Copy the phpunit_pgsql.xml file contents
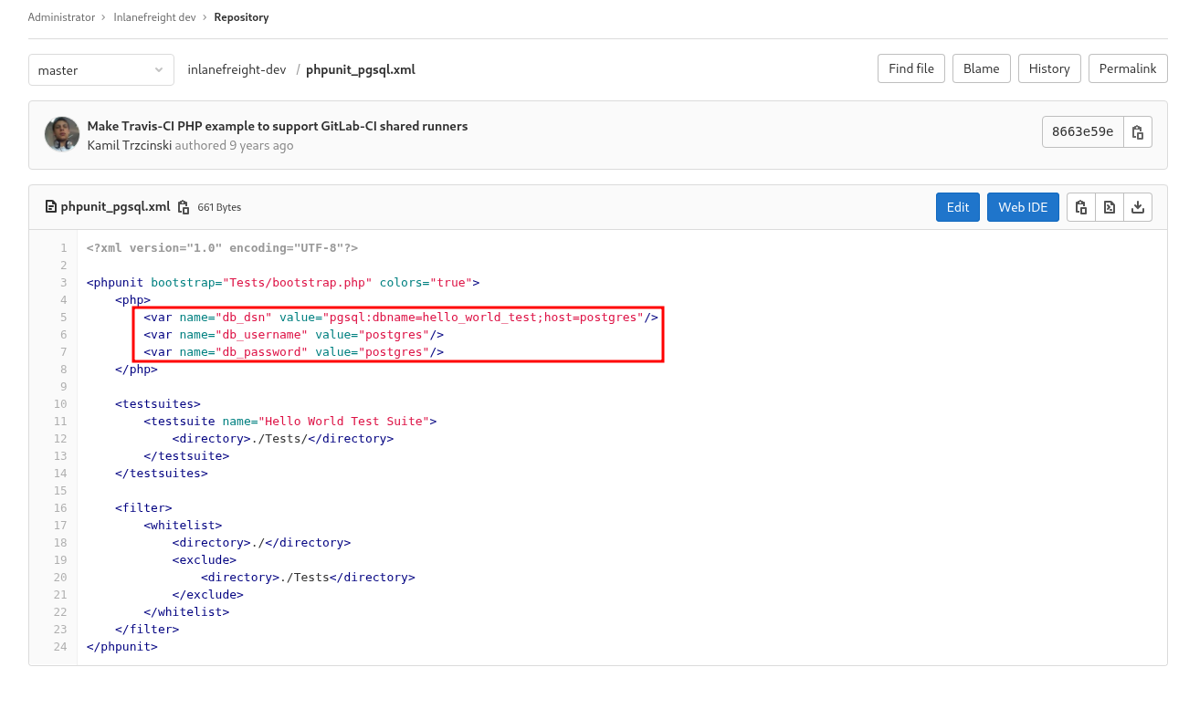The height and width of the screenshot is (709, 1189). tap(1080, 206)
